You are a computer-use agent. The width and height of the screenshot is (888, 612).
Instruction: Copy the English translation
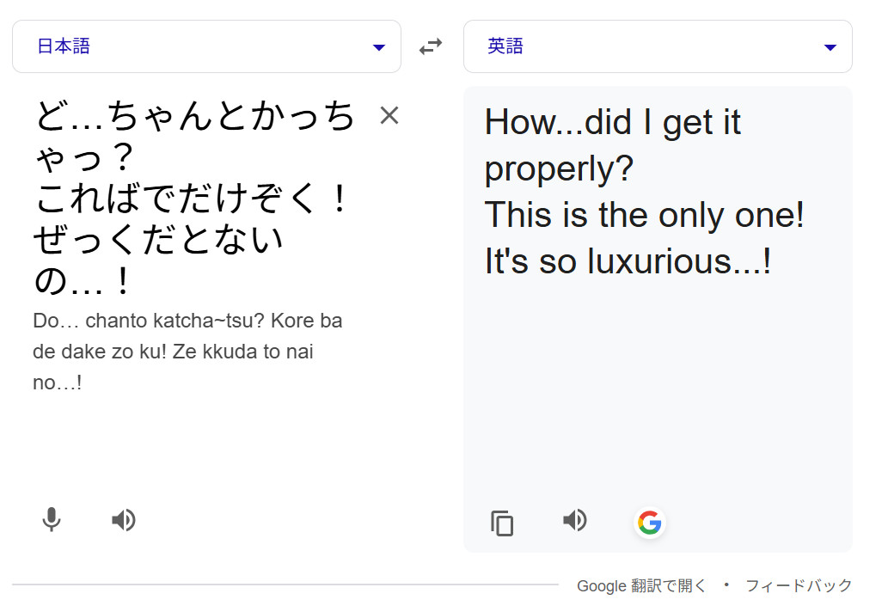(502, 523)
